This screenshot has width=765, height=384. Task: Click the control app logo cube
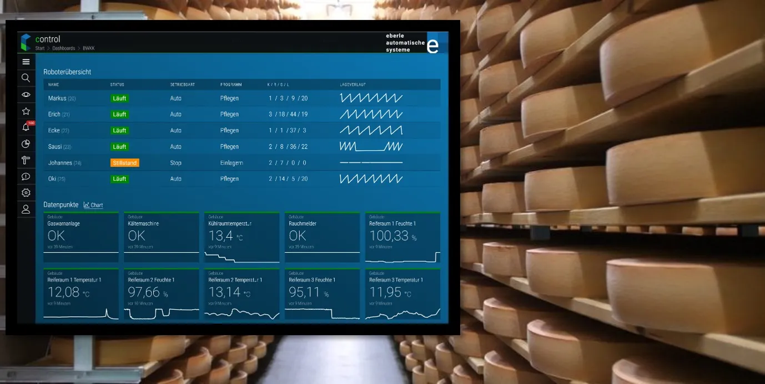click(26, 42)
